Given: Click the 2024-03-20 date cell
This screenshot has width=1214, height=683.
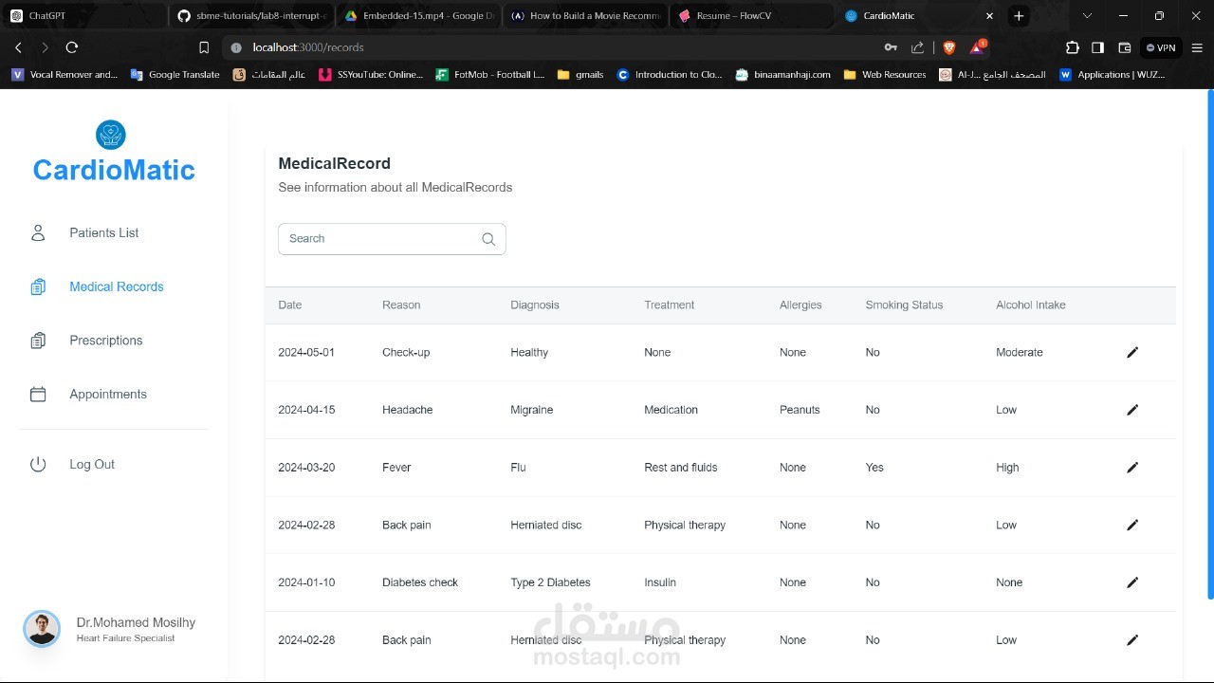Looking at the screenshot, I should pos(306,468).
